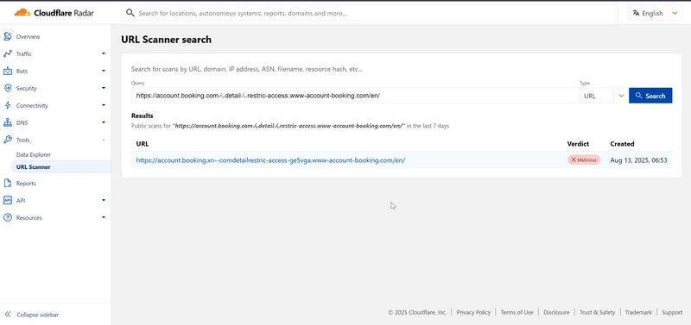This screenshot has width=691, height=325.
Task: Click Collapse sidebar
Action: [x=37, y=315]
